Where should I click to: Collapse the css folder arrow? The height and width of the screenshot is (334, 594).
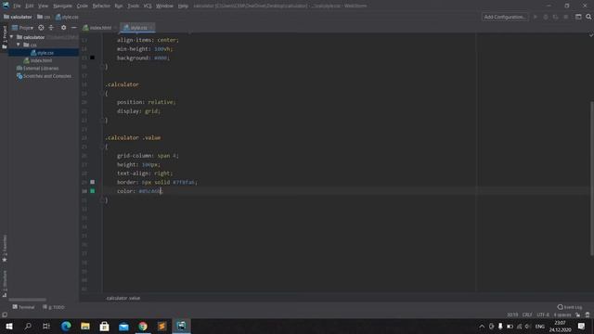click(x=18, y=45)
